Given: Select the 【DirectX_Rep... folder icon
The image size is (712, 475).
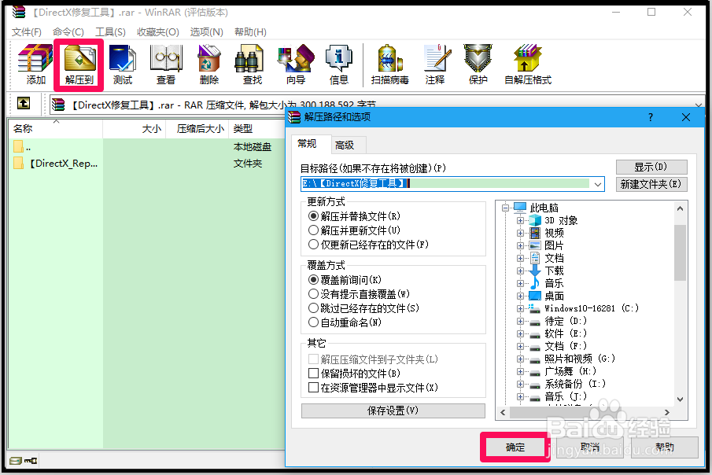Looking at the screenshot, I should (x=19, y=163).
